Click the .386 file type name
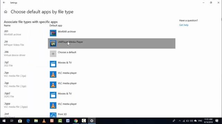Screen dimensions: 222x124 coord(6,52)
